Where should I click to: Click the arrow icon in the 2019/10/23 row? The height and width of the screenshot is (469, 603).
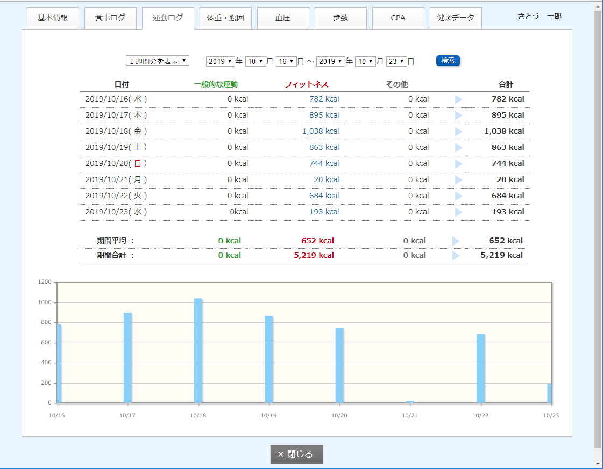(x=458, y=212)
